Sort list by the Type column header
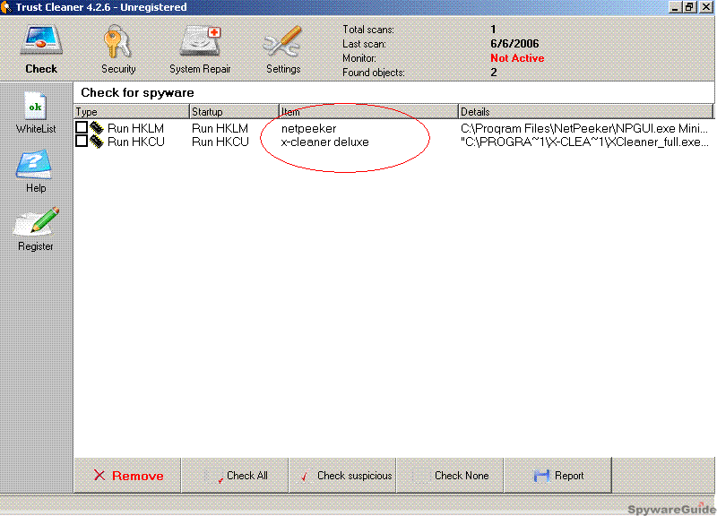Screen dimensions: 717x516 [x=131, y=111]
